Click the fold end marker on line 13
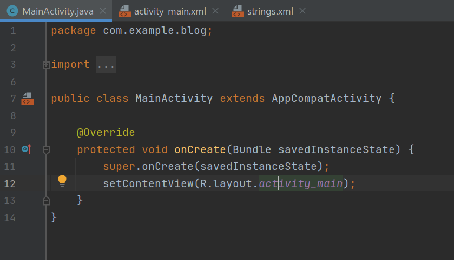Screen dimensions: 454x260 [x=47, y=201]
